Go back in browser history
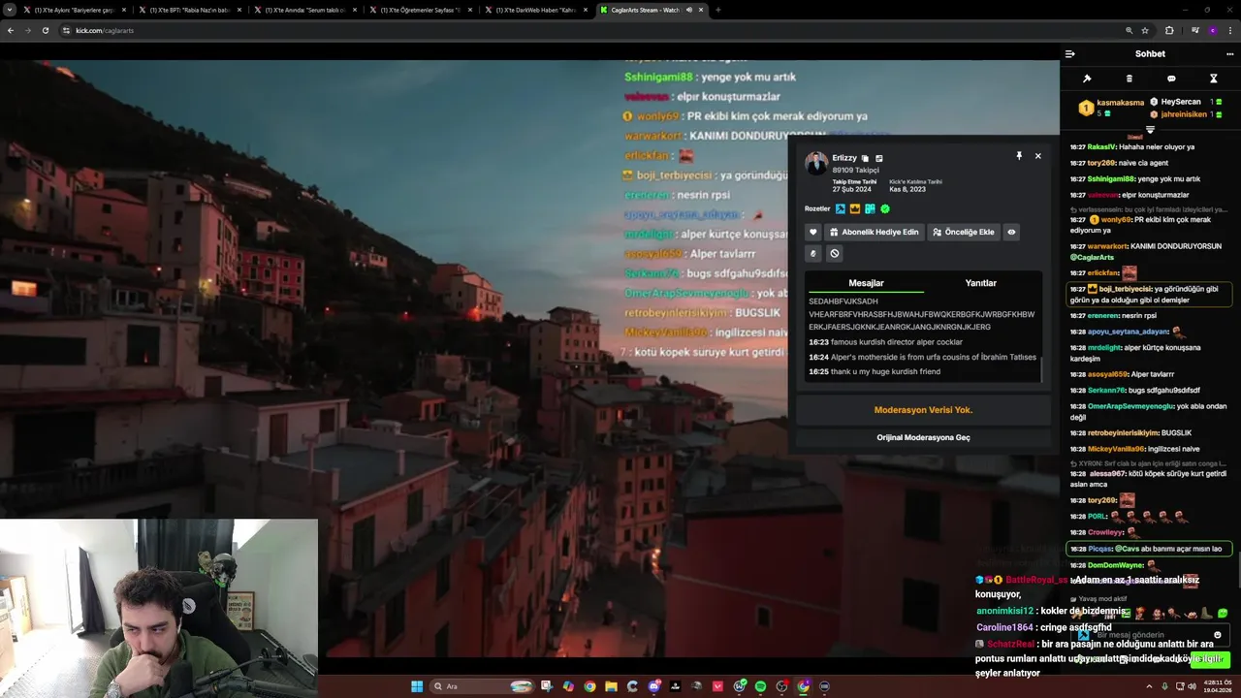 pos(10,30)
